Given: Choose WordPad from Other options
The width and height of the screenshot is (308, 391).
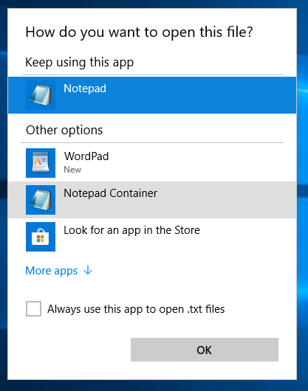Looking at the screenshot, I should coord(152,163).
